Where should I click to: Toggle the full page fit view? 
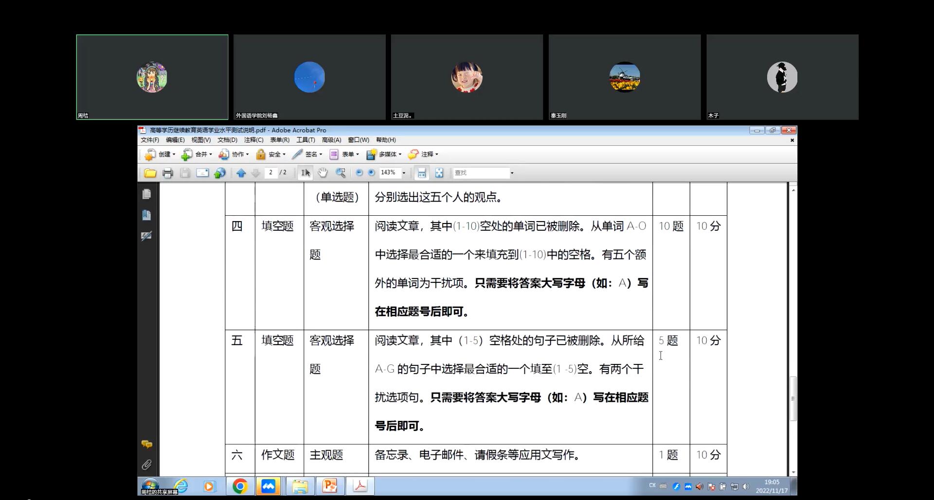pos(439,173)
